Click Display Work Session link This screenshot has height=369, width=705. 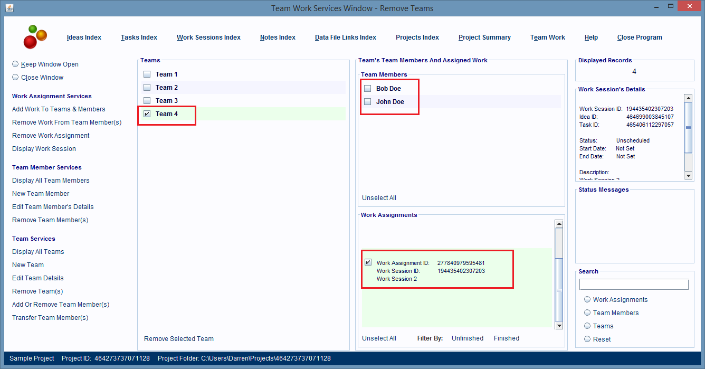tap(44, 149)
